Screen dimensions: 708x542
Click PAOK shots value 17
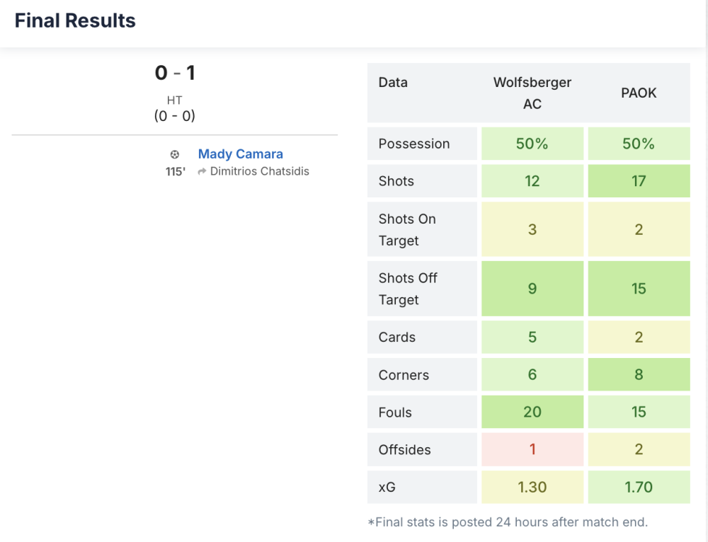(639, 181)
